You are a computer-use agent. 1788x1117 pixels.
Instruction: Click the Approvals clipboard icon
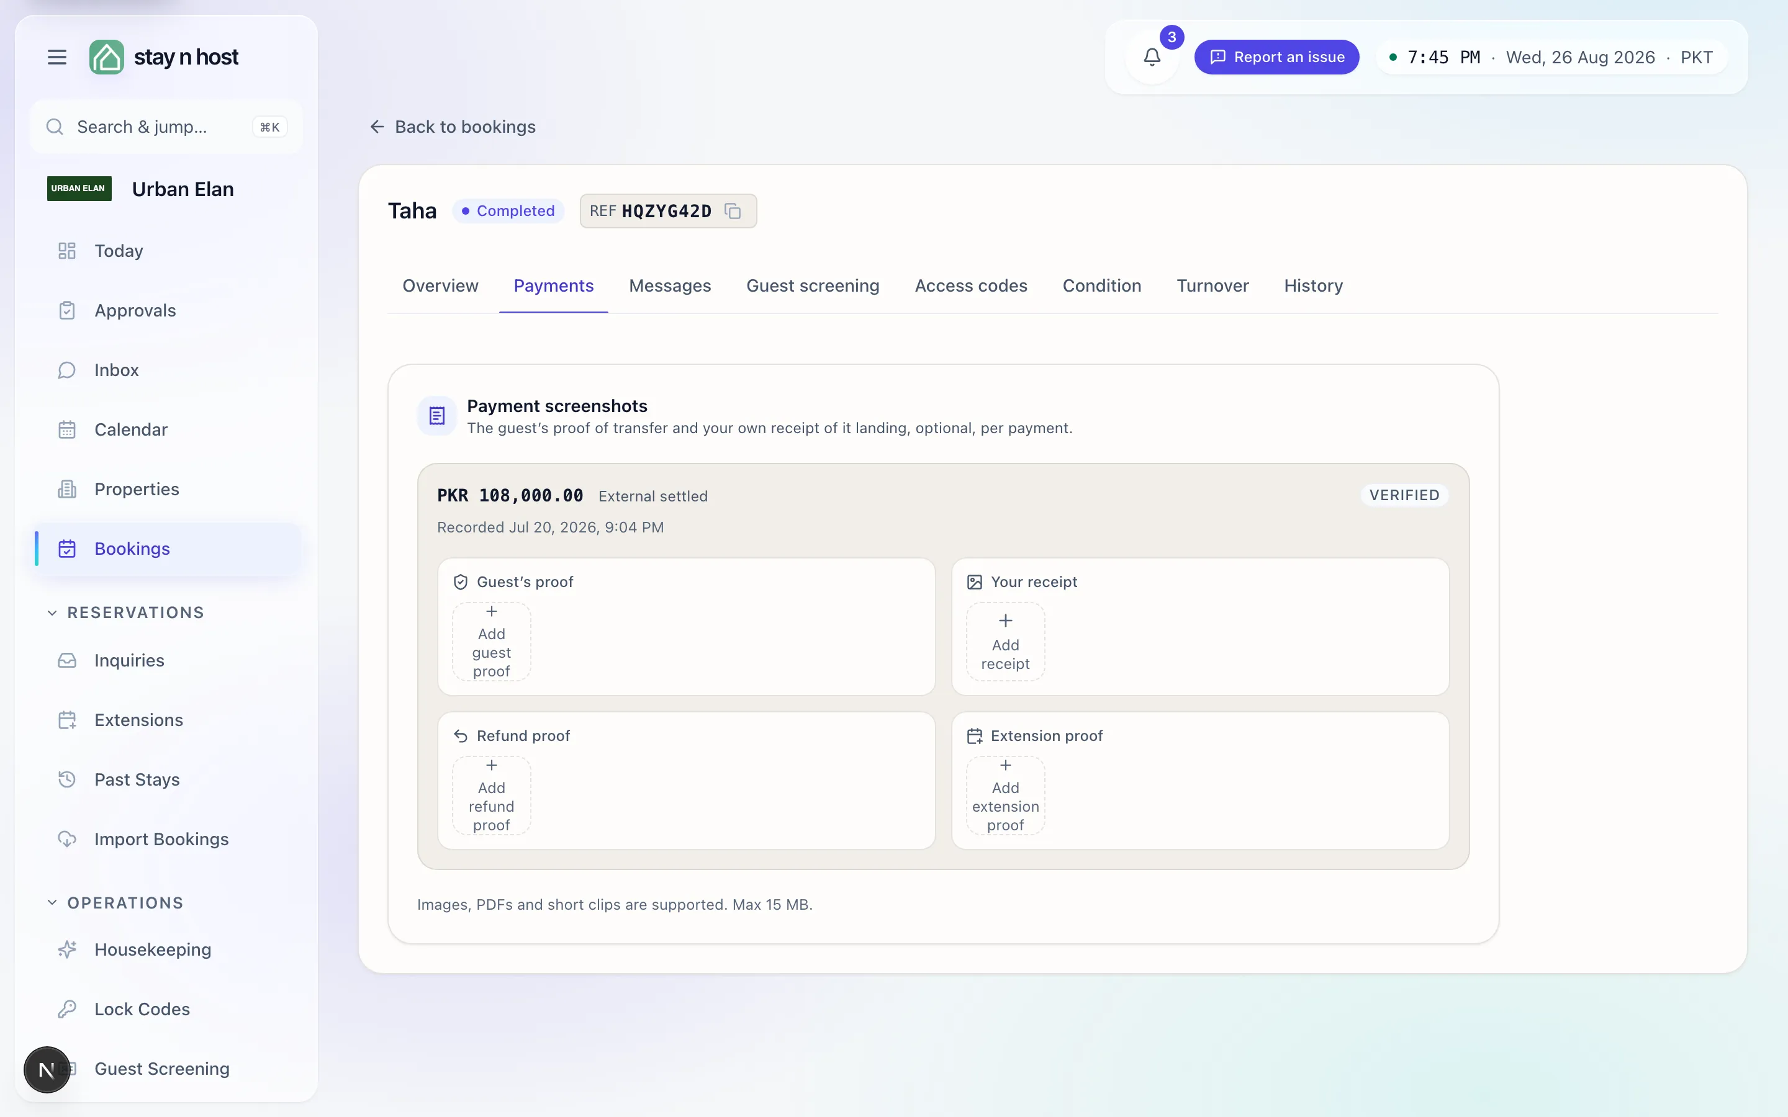pyautogui.click(x=67, y=310)
